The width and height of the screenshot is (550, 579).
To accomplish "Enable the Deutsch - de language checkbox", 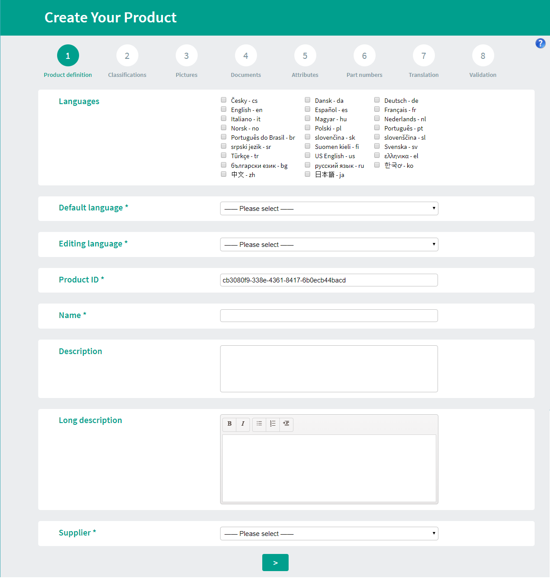I will (x=377, y=100).
